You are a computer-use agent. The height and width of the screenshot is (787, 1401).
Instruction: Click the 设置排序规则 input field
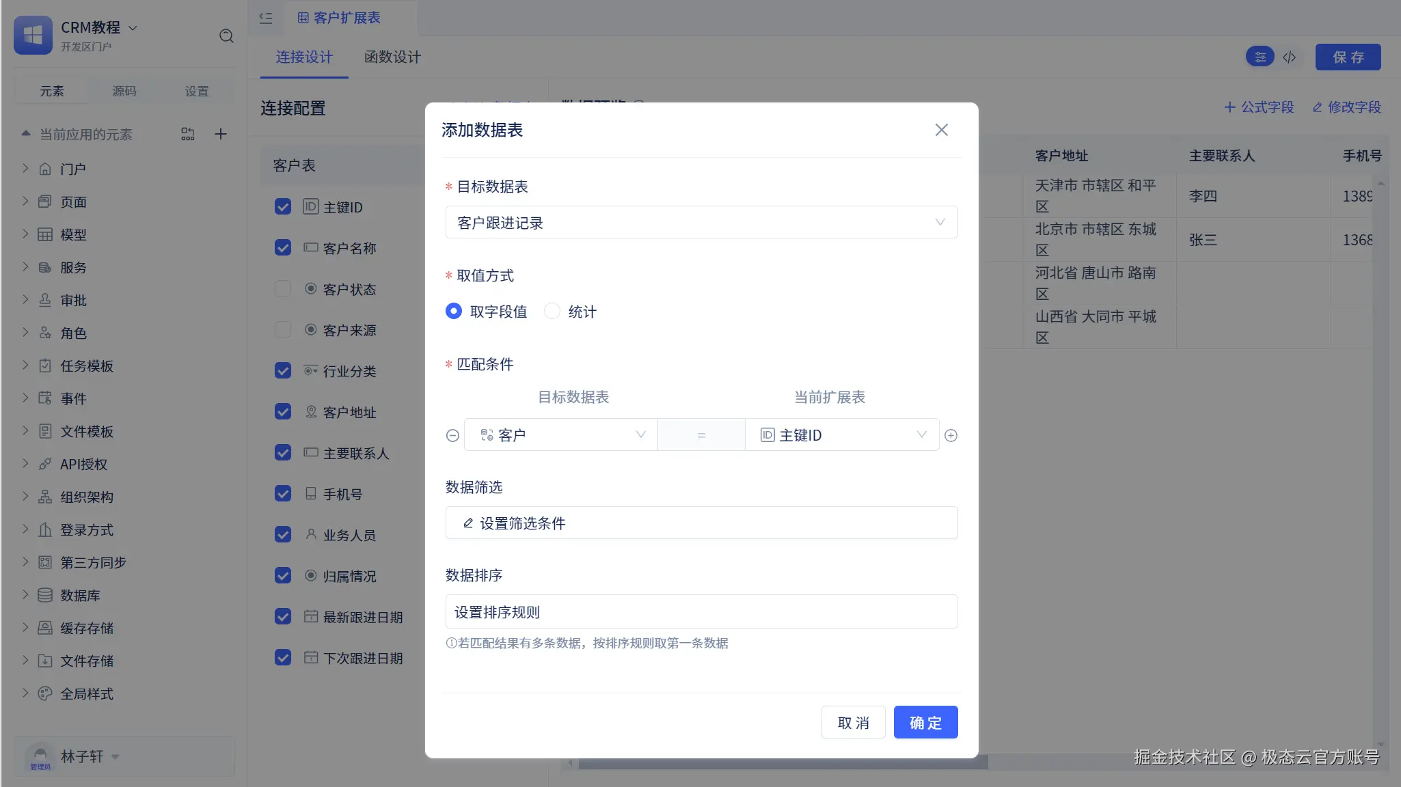pos(701,612)
